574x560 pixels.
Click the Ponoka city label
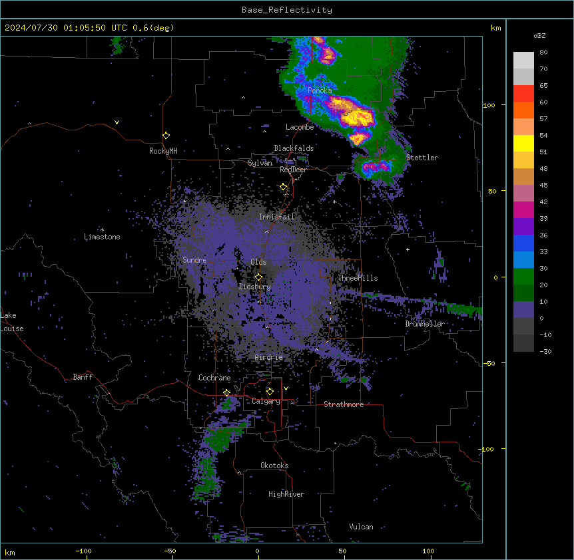[x=320, y=90]
